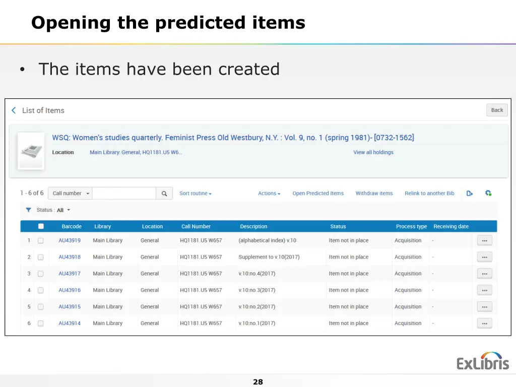Screen dimensions: 516x387
Task: Sort by the Receiving date column header
Action: [x=451, y=226]
